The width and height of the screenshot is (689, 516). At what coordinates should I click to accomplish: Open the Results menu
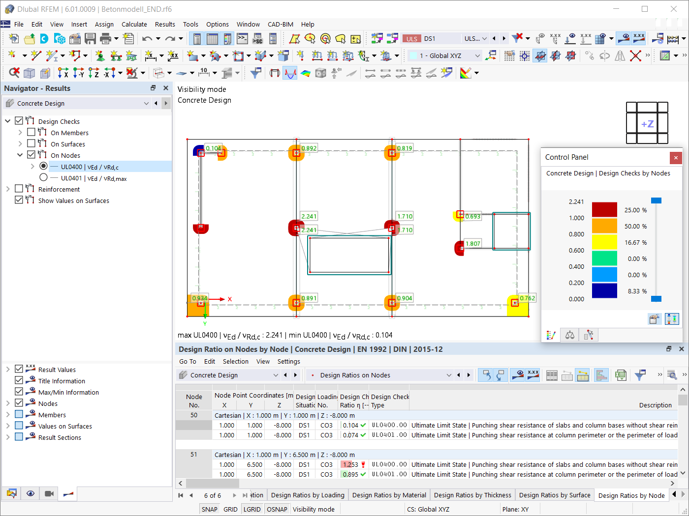pos(165,24)
